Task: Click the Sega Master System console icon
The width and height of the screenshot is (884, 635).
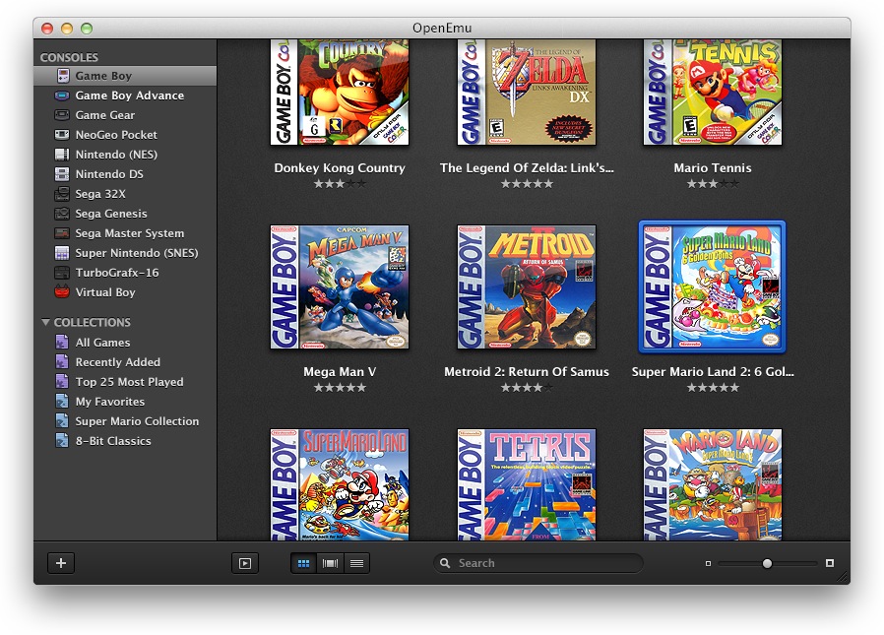Action: pos(61,233)
